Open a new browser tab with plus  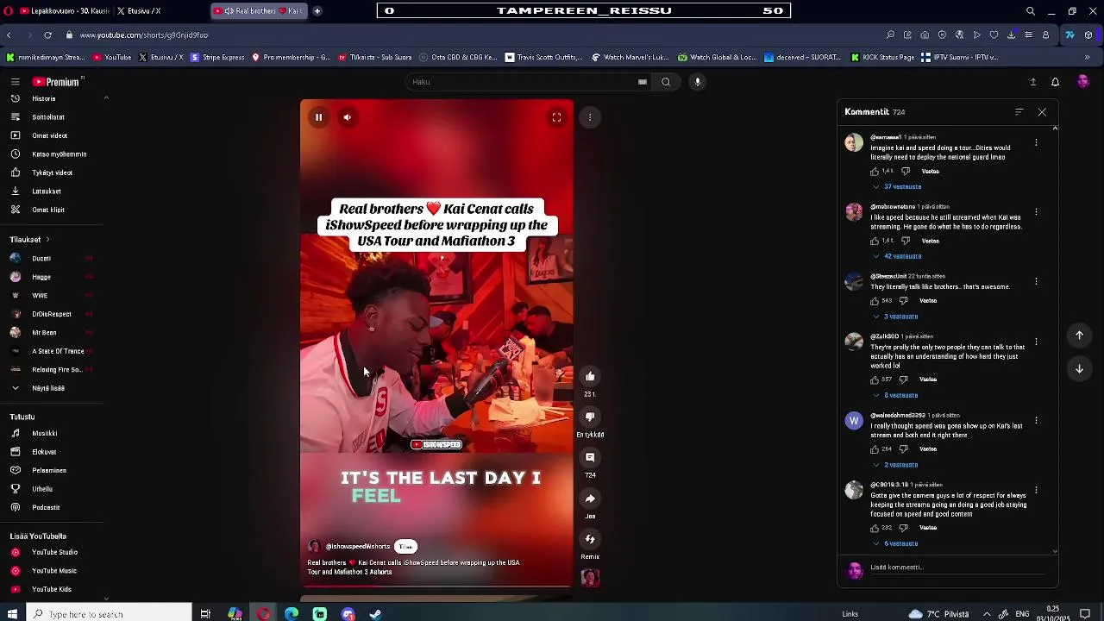(317, 11)
